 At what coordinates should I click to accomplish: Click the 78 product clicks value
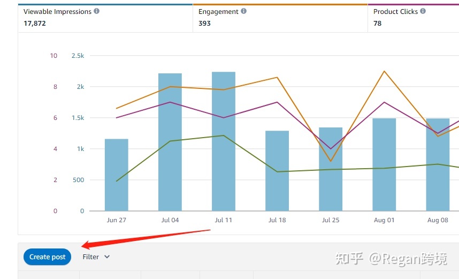[x=377, y=24]
